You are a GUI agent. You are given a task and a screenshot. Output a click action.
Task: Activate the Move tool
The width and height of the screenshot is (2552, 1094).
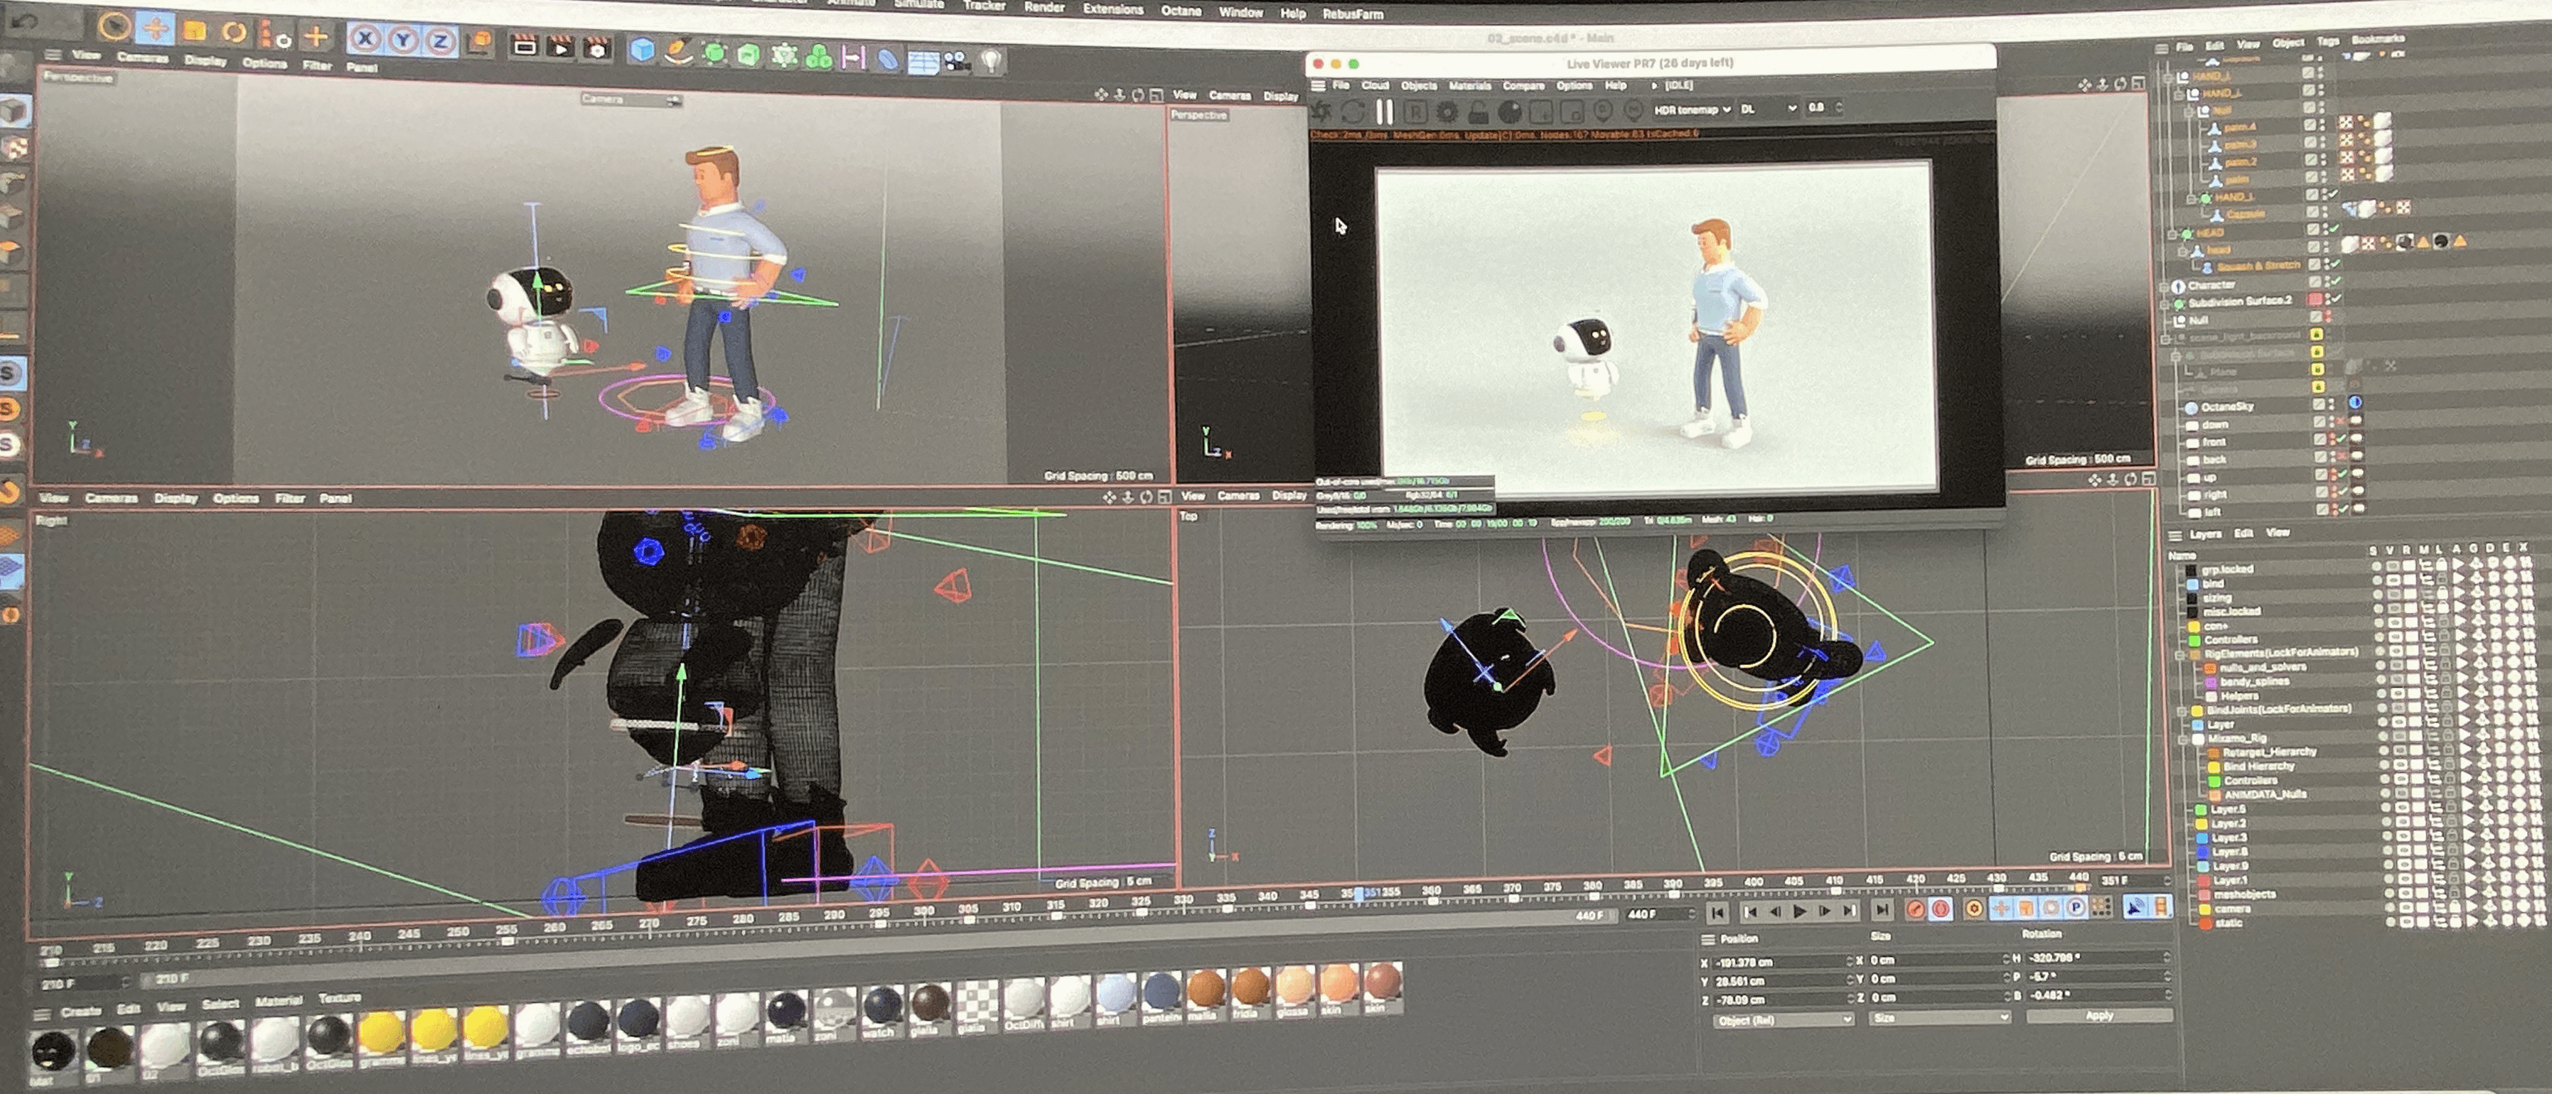[x=156, y=28]
